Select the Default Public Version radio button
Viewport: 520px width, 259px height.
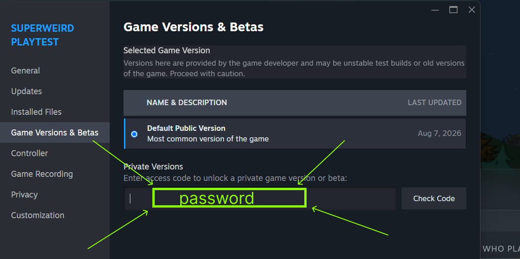(134, 134)
